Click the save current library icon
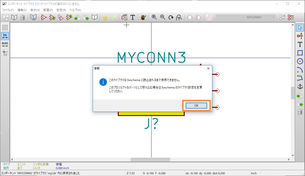This screenshot has width=305, height=176. point(6,17)
